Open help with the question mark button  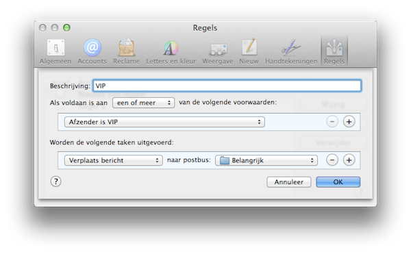pos(56,181)
